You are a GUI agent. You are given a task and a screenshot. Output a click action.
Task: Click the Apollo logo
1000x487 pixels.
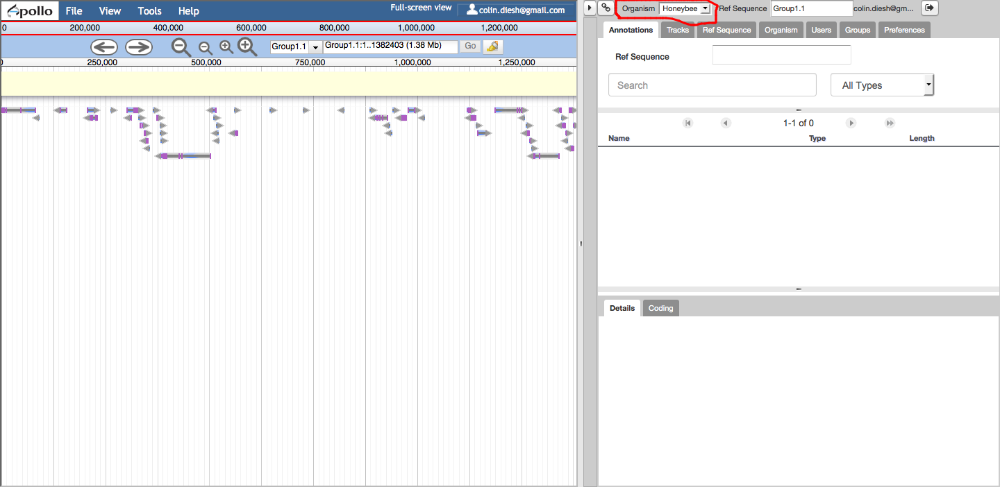pos(30,10)
